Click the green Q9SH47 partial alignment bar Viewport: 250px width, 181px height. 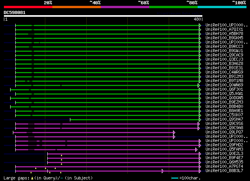[134, 119]
